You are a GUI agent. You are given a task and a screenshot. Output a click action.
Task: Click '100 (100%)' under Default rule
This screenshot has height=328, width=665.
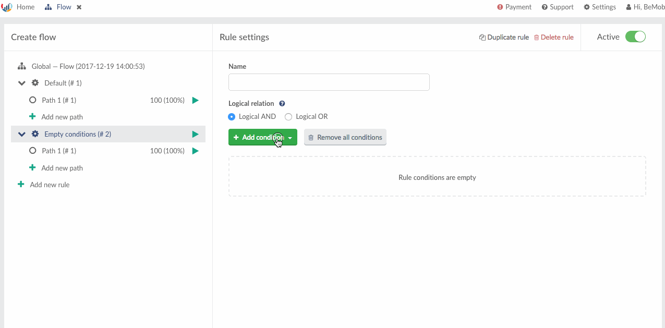pyautogui.click(x=167, y=100)
